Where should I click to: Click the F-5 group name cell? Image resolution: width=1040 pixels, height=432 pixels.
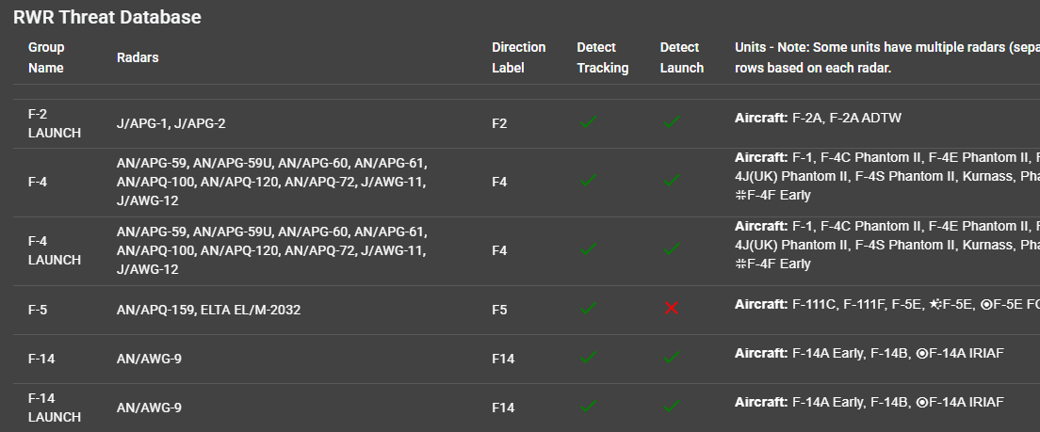click(38, 309)
